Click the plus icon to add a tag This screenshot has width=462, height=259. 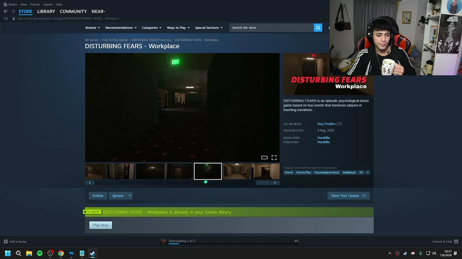[x=367, y=173]
